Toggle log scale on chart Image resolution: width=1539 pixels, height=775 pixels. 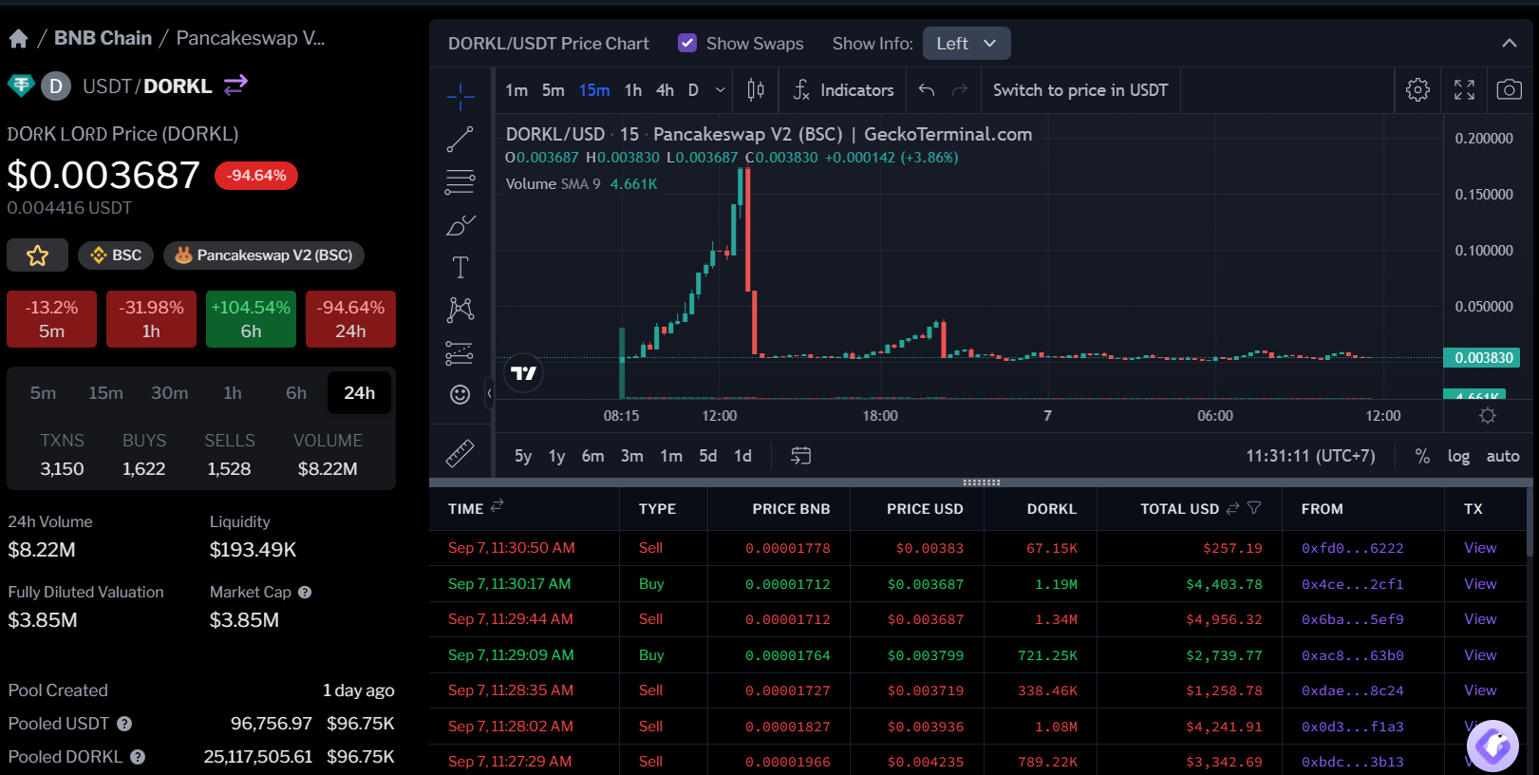click(1458, 456)
